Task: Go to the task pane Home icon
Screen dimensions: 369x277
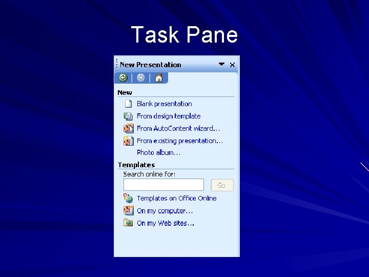Action: (x=159, y=78)
